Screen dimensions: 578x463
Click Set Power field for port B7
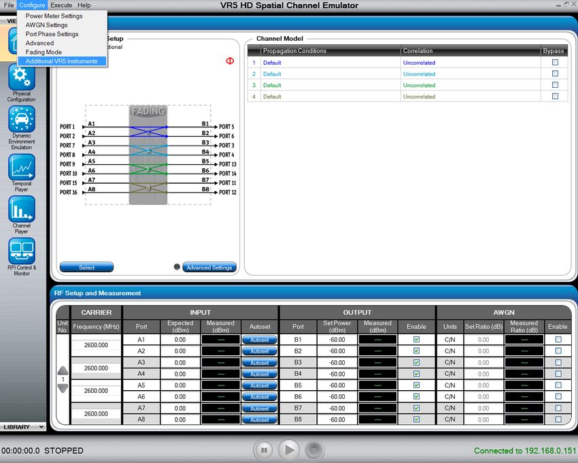[337, 409]
